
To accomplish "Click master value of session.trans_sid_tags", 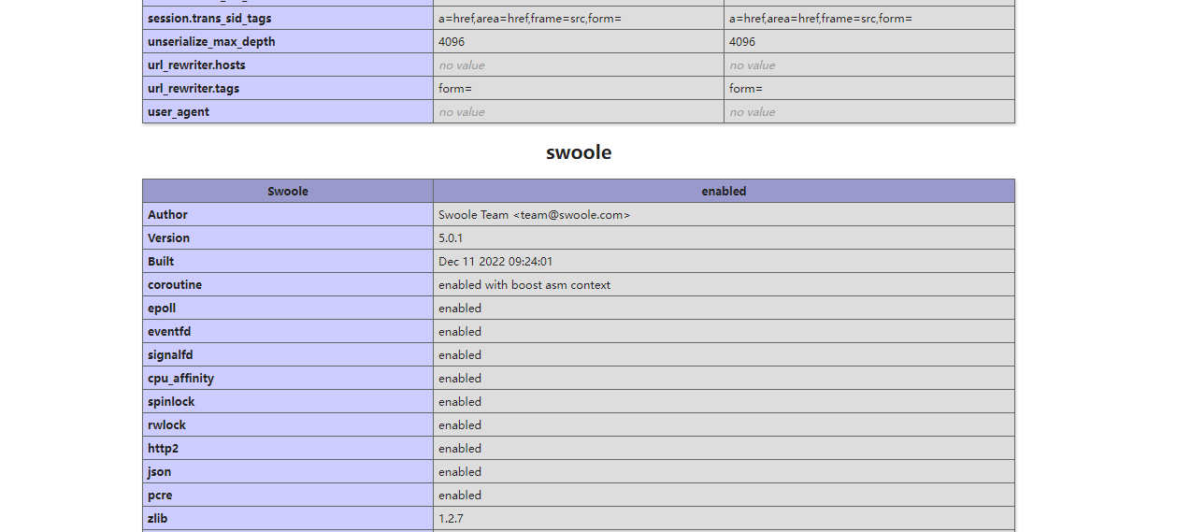I will coord(821,18).
